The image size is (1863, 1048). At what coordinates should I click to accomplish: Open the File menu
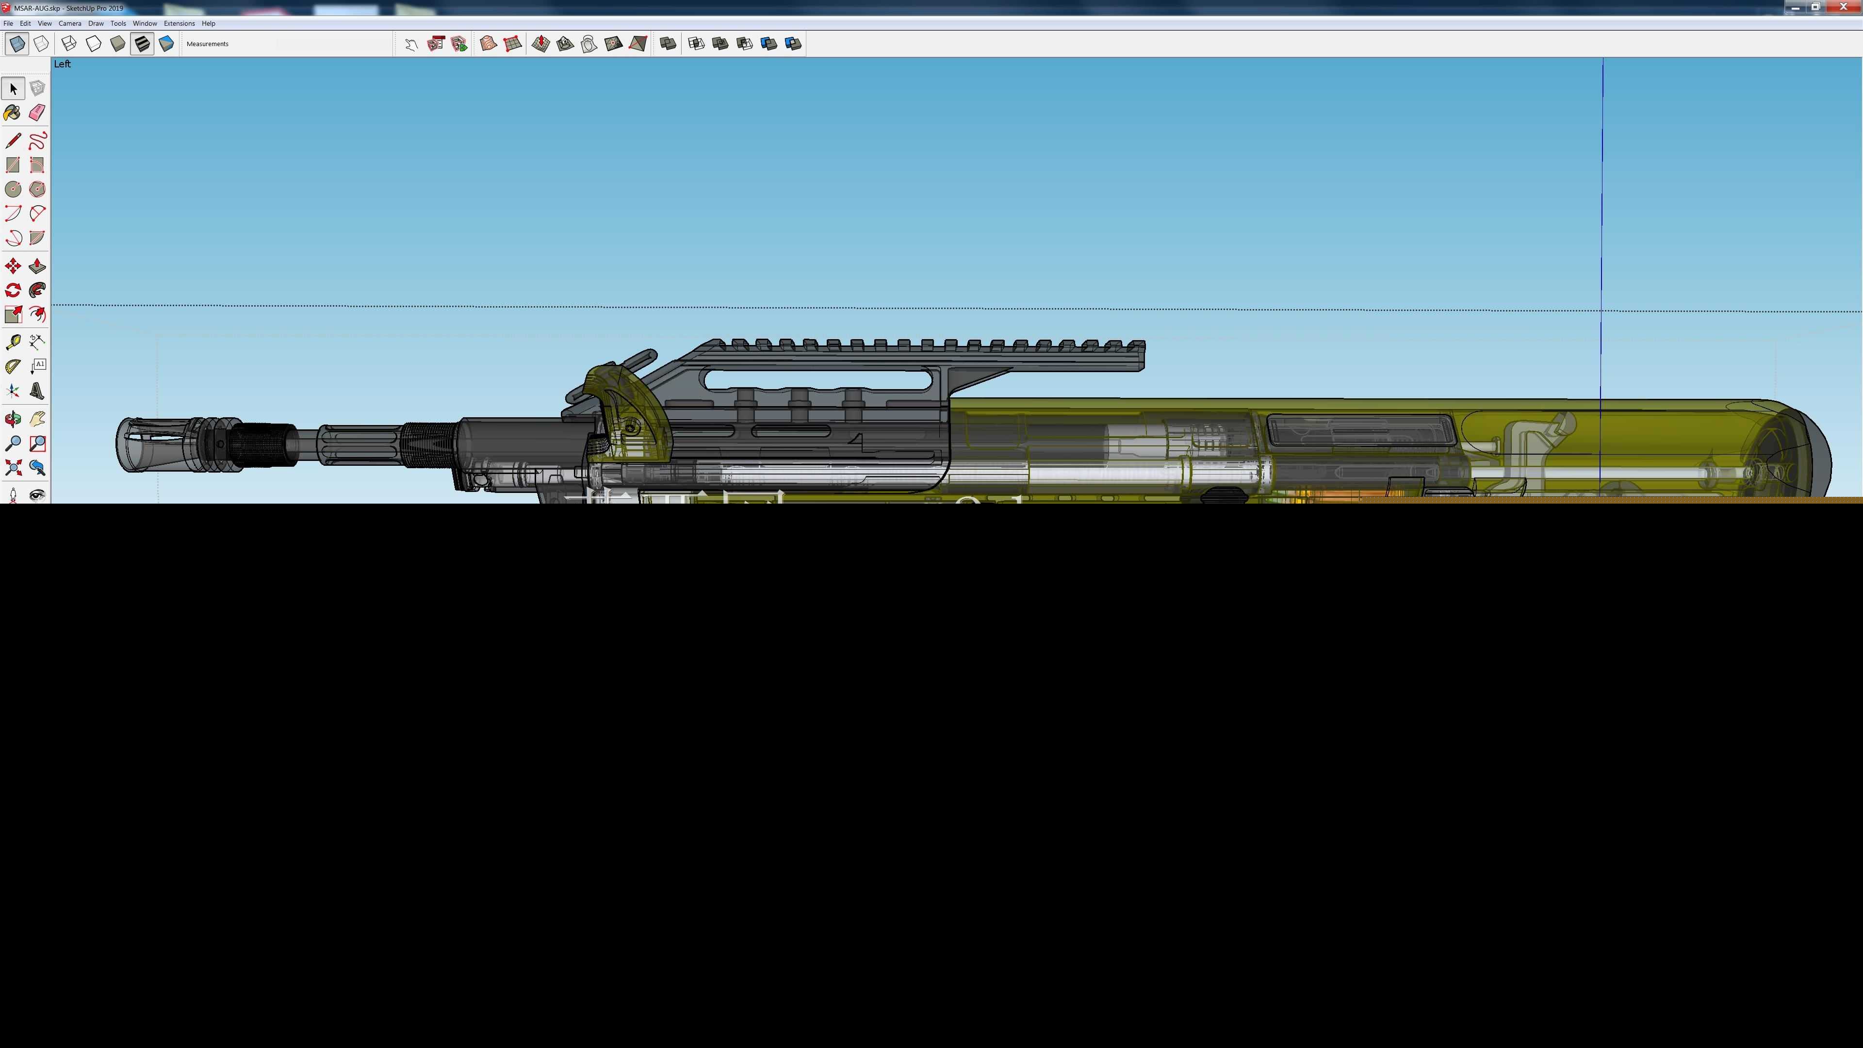pos(8,24)
